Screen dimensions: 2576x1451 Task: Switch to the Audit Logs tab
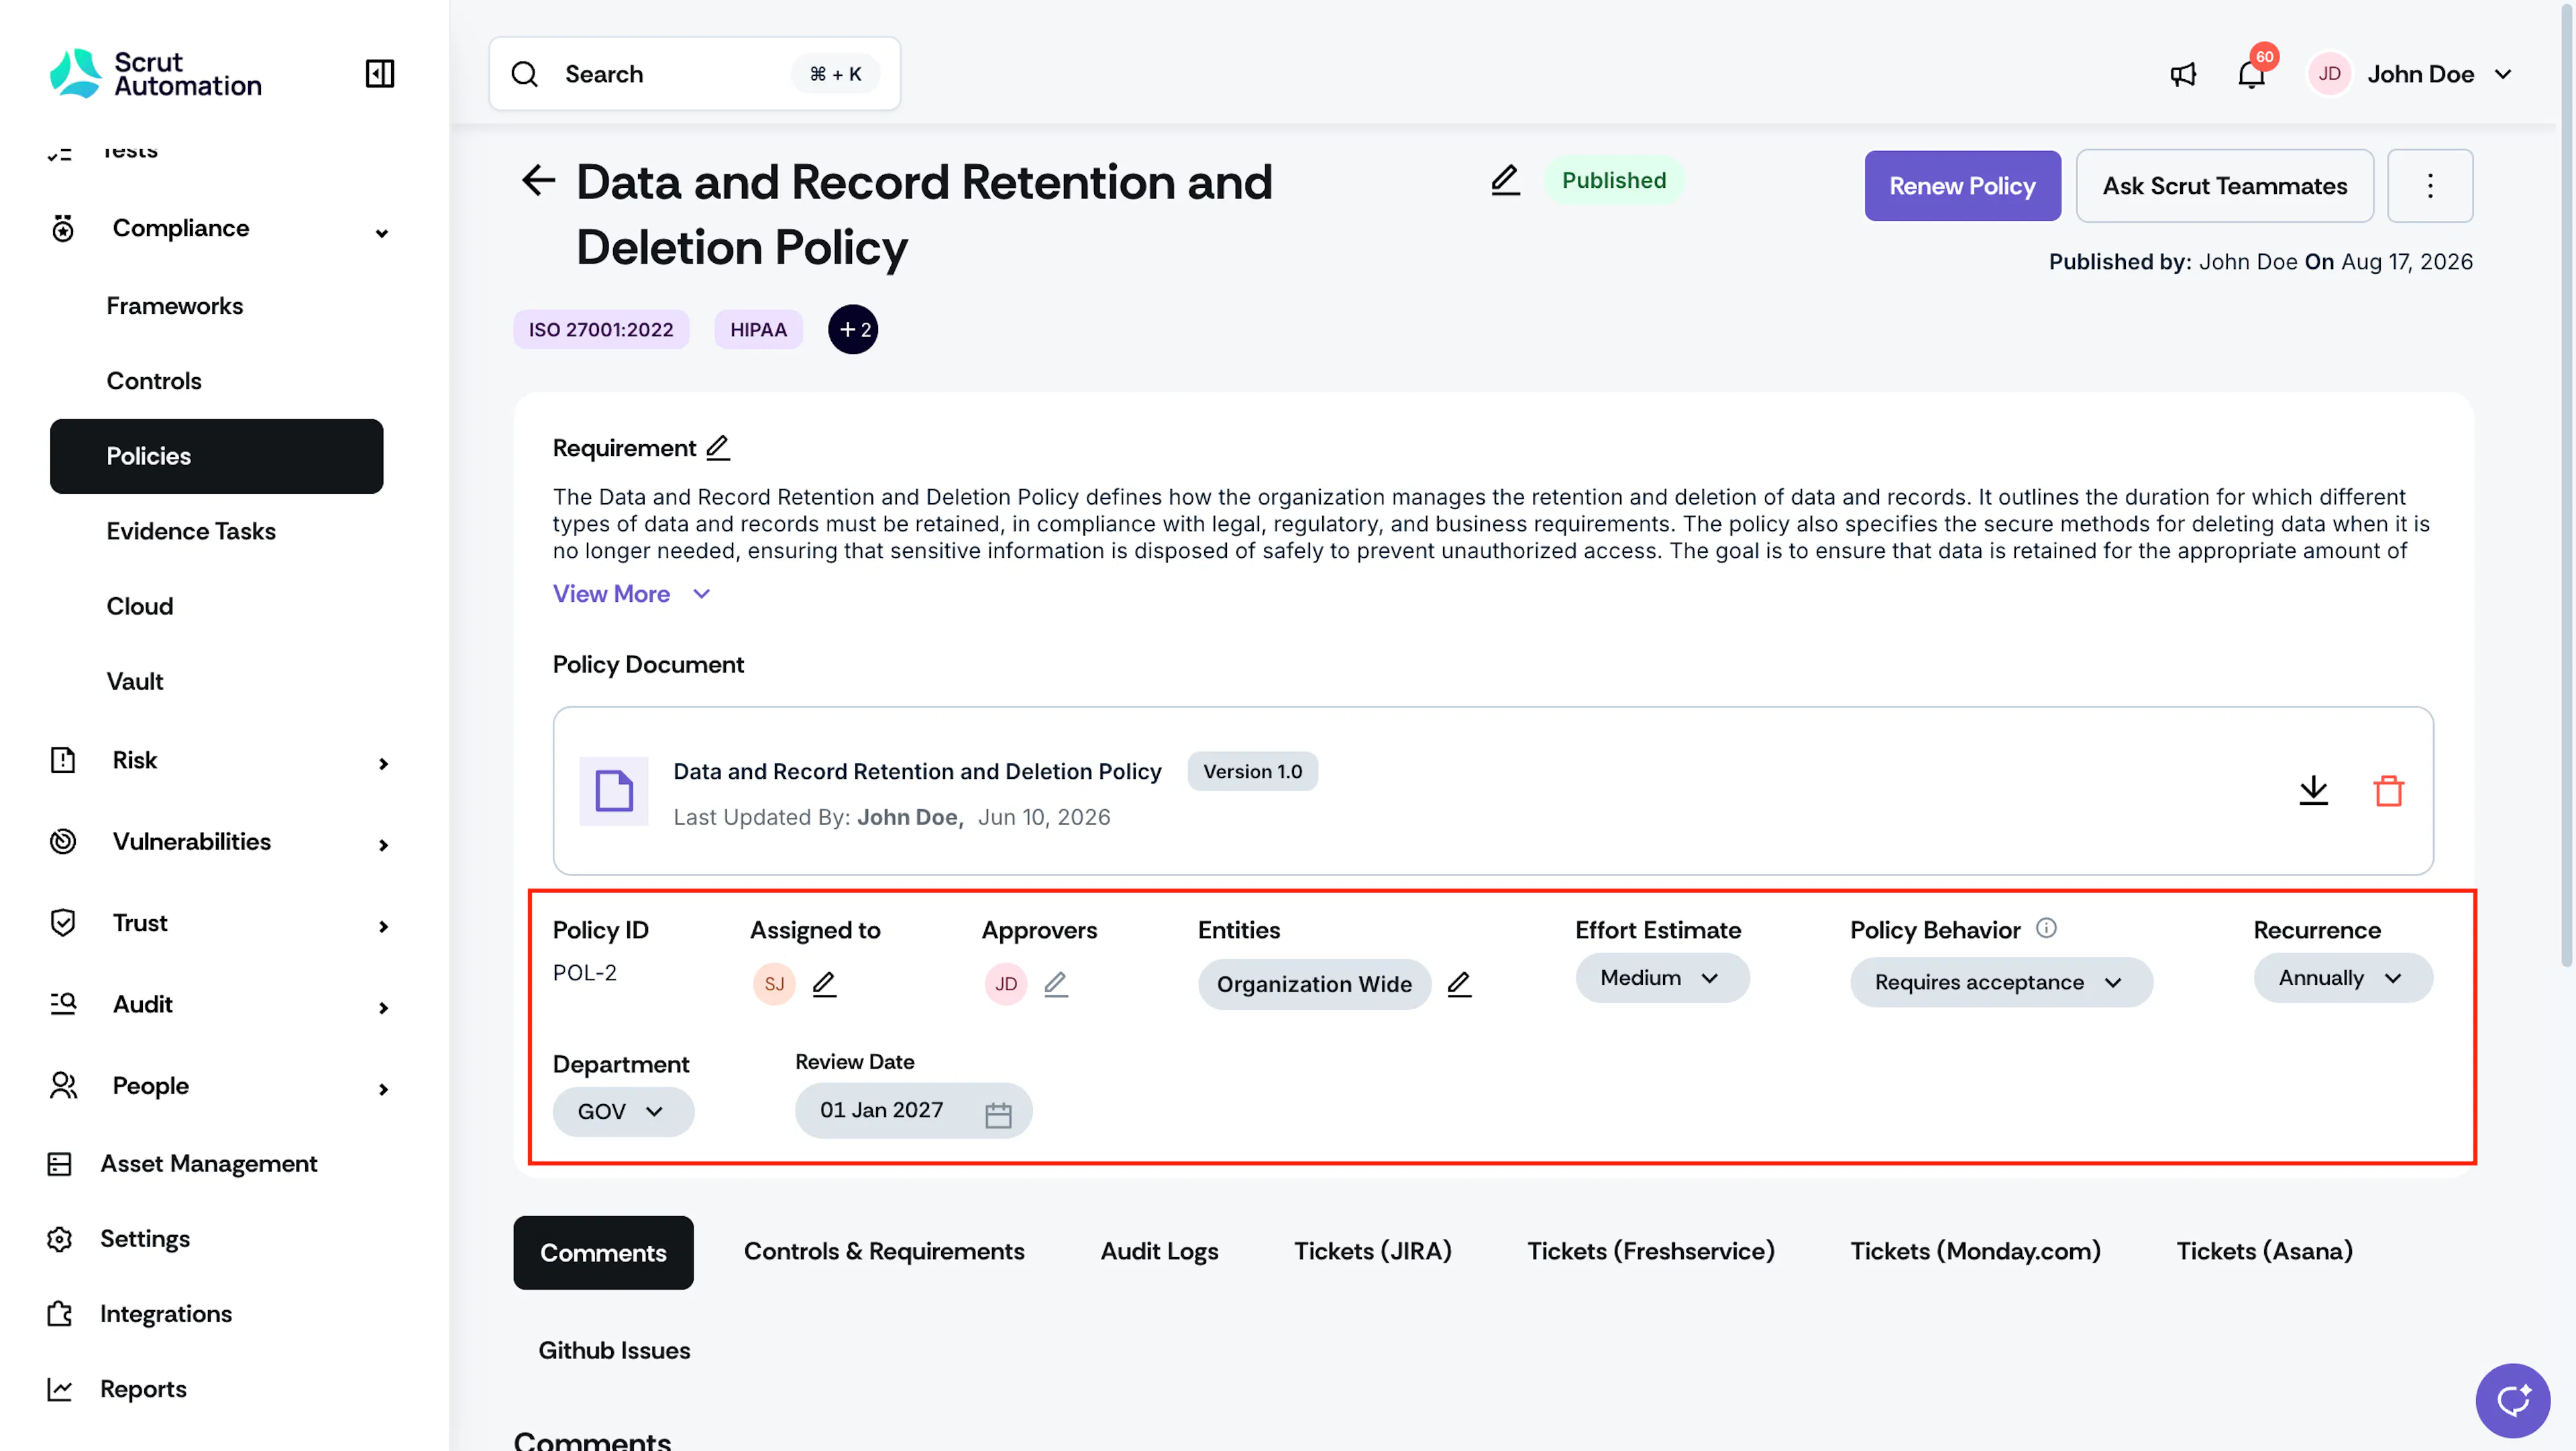(x=1159, y=1251)
